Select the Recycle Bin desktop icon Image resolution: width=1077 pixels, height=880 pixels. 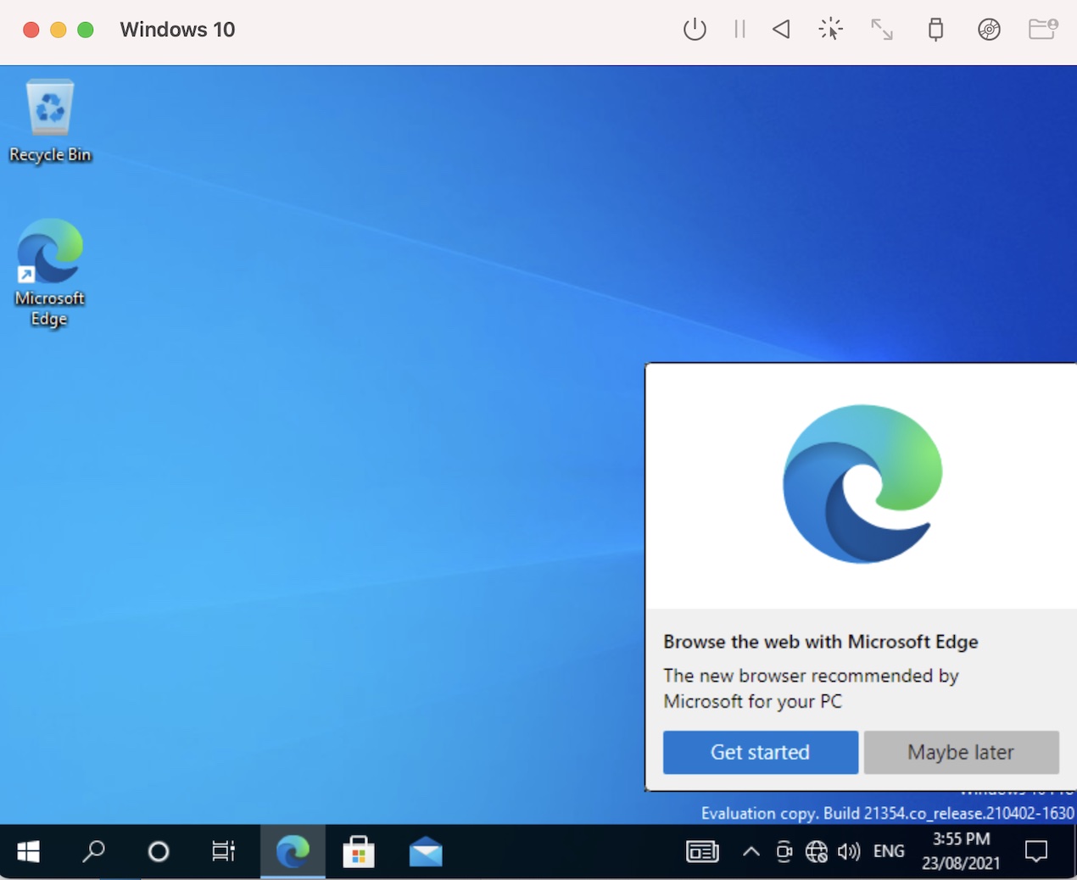click(x=50, y=120)
